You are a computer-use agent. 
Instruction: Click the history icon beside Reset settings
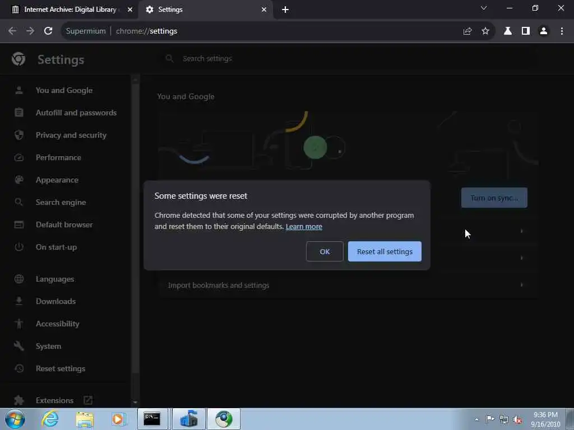pos(19,368)
